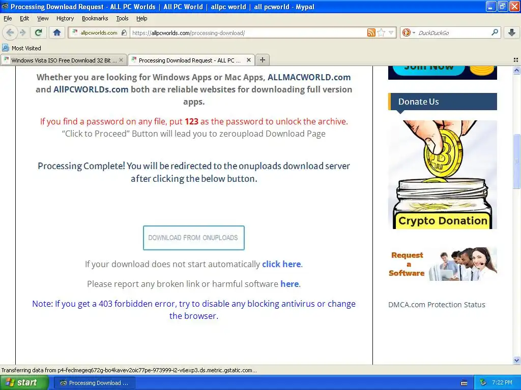
Task: Click the URL address field
Action: (x=248, y=32)
